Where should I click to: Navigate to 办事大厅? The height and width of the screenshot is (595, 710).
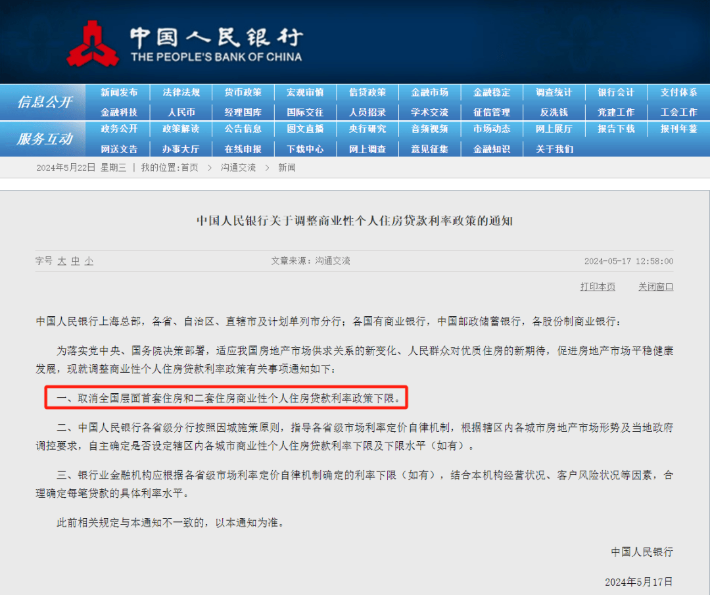[181, 149]
